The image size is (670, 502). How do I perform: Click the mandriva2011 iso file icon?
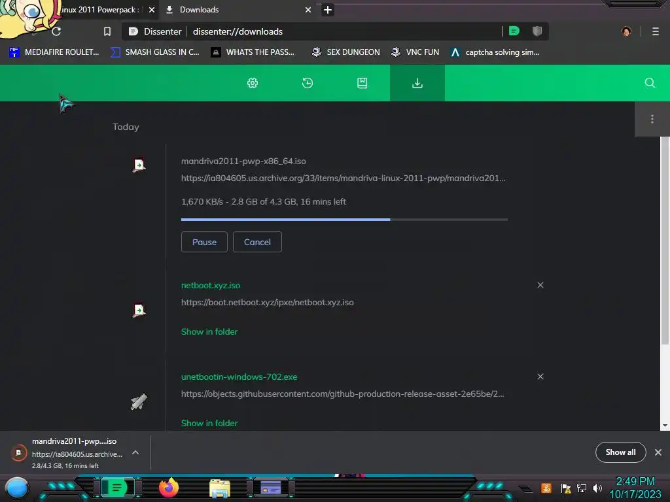point(139,165)
